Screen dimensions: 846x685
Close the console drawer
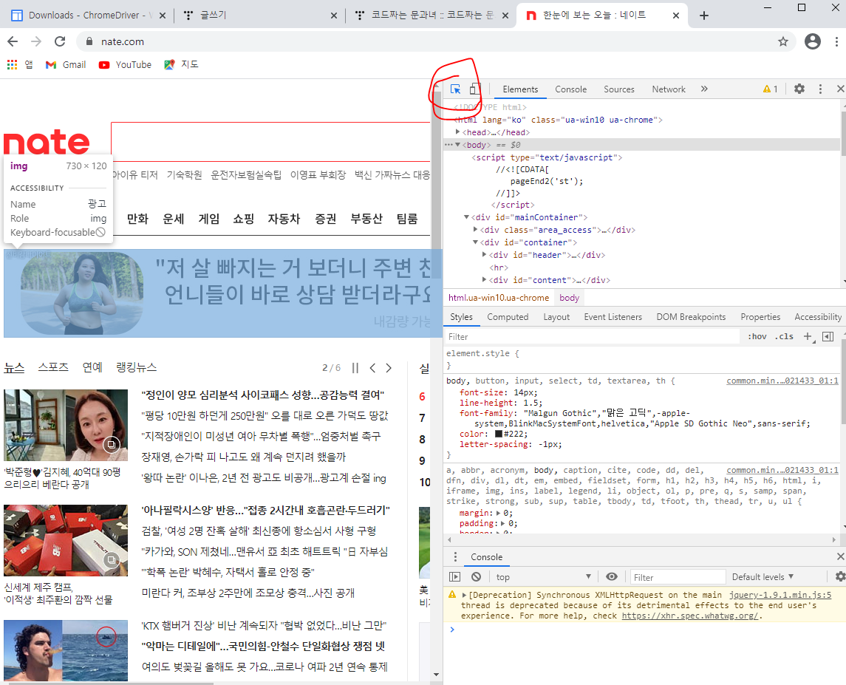(840, 556)
